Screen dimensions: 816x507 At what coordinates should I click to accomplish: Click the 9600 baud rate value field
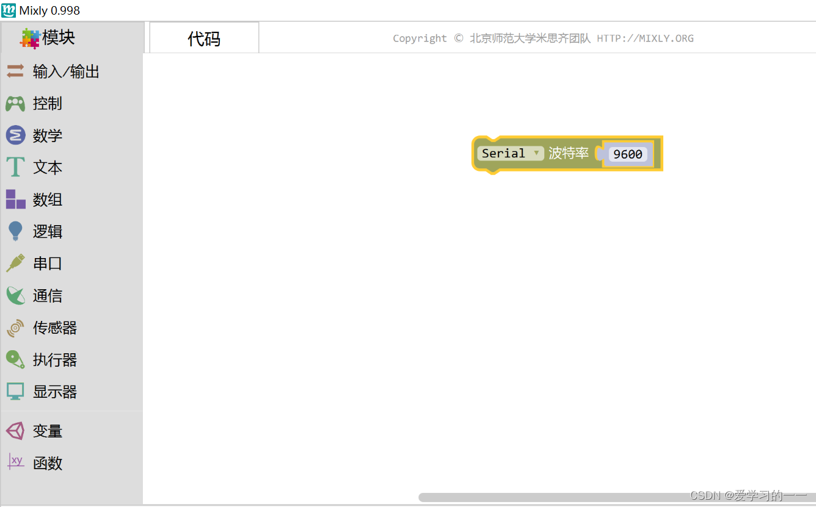pyautogui.click(x=628, y=154)
